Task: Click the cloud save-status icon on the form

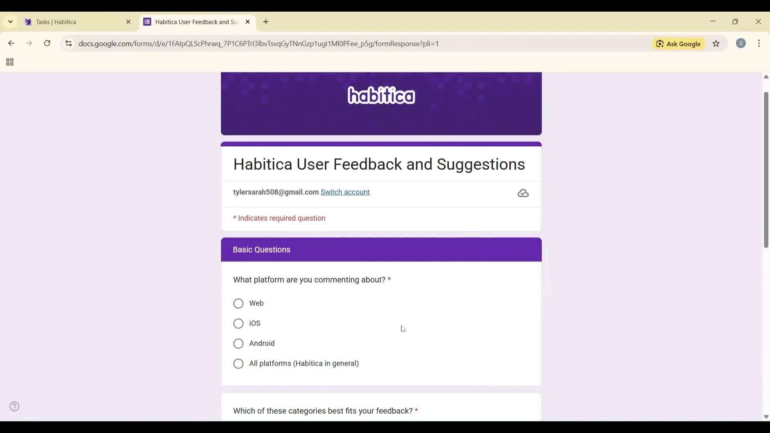Action: pos(523,193)
